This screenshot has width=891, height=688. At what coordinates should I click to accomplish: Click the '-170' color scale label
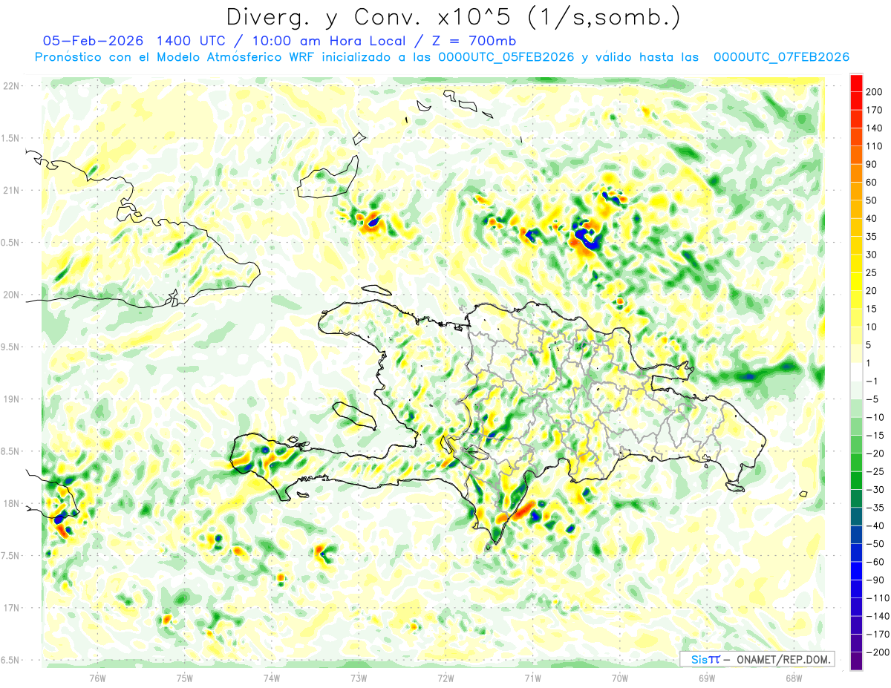[878, 634]
